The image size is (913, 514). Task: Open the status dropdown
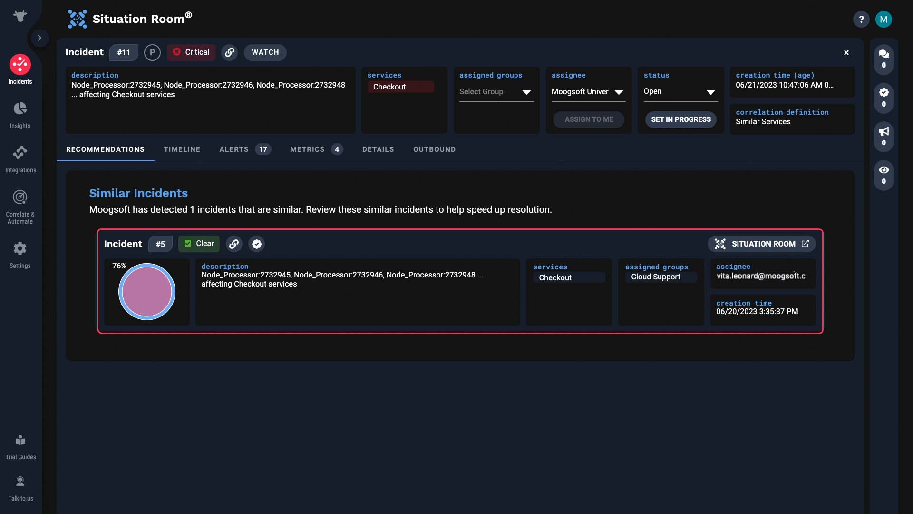pos(680,92)
